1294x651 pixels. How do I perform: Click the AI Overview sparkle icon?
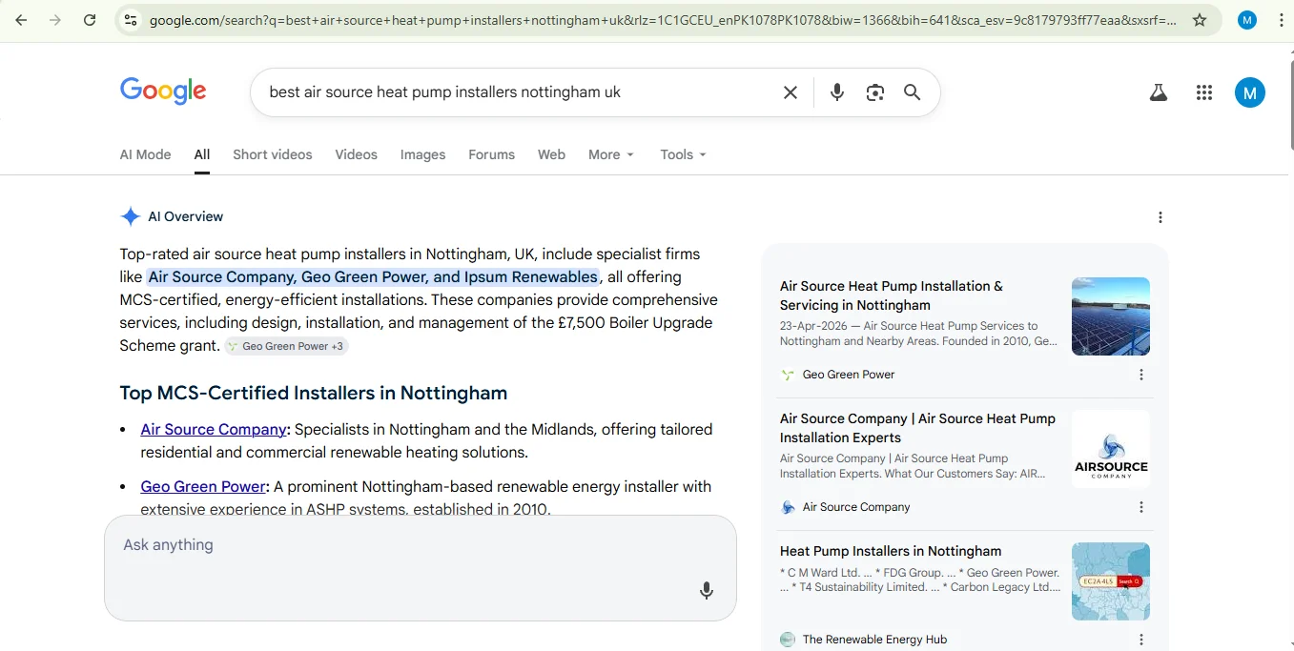[x=131, y=216]
